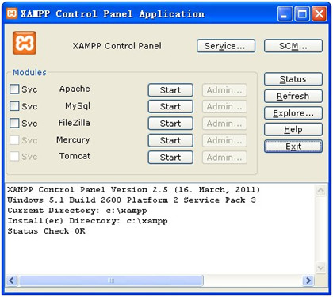Image resolution: width=333 pixels, height=297 pixels.
Task: Click the horizontal scrollbar right arrow
Action: pyautogui.click(x=308, y=280)
